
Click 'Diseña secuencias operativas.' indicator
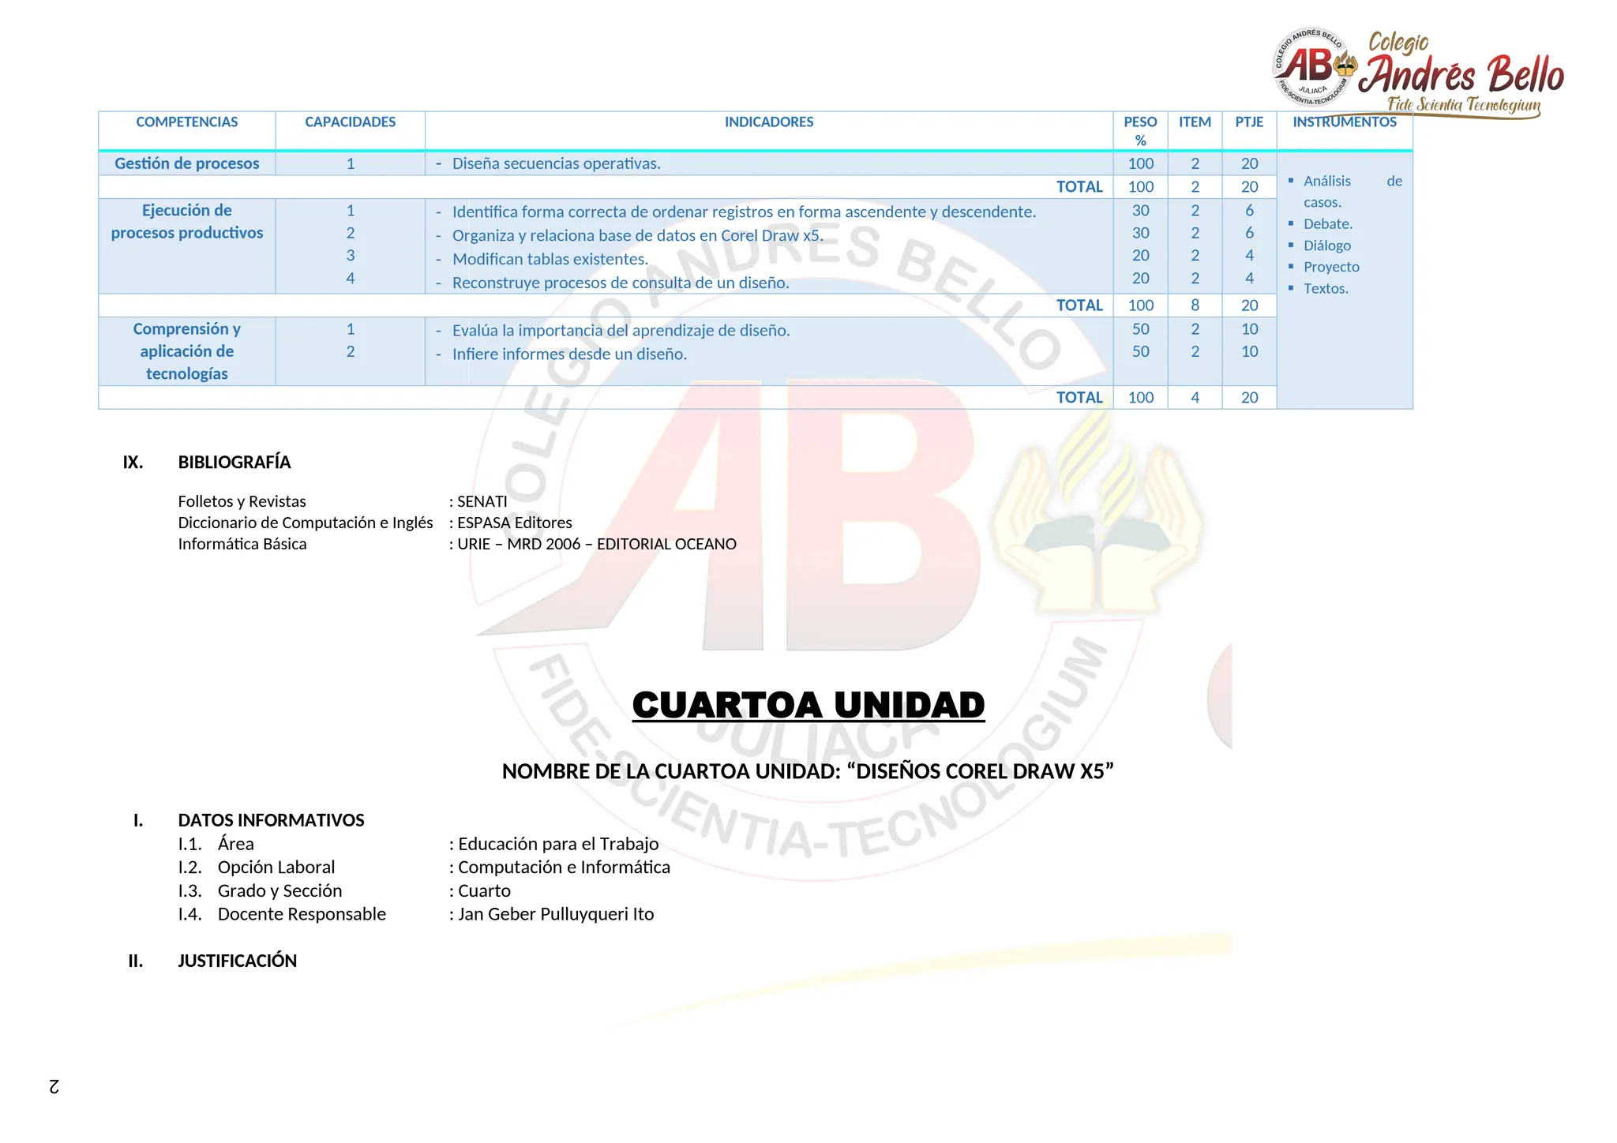point(556,163)
